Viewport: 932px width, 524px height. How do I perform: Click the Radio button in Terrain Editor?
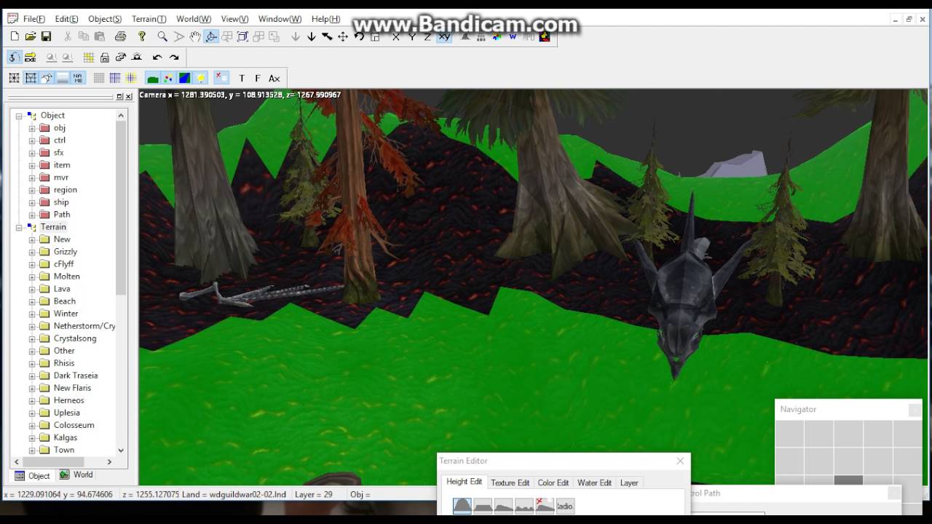click(565, 506)
